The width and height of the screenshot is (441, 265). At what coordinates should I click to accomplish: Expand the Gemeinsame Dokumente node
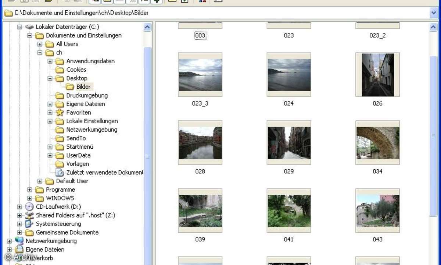pos(19,232)
